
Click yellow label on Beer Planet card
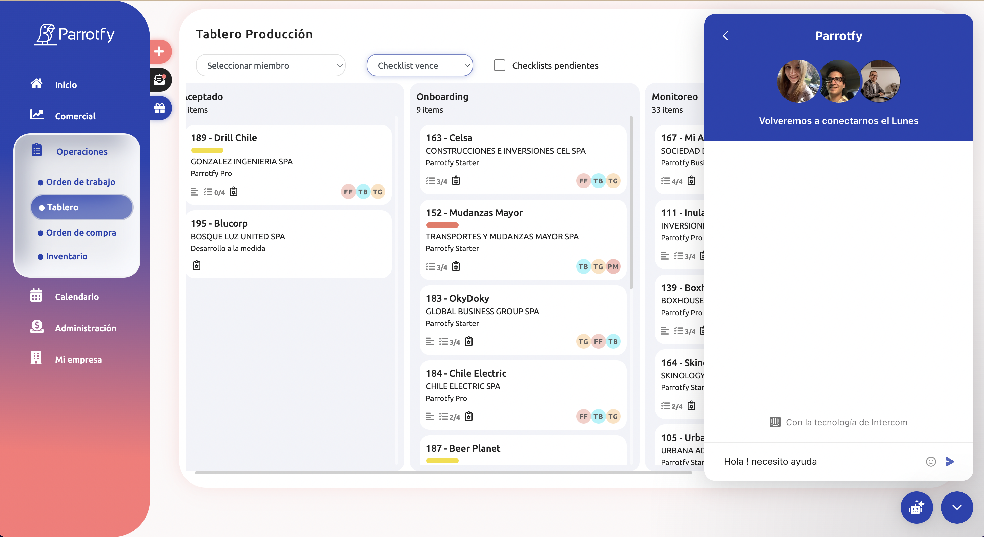[442, 461]
